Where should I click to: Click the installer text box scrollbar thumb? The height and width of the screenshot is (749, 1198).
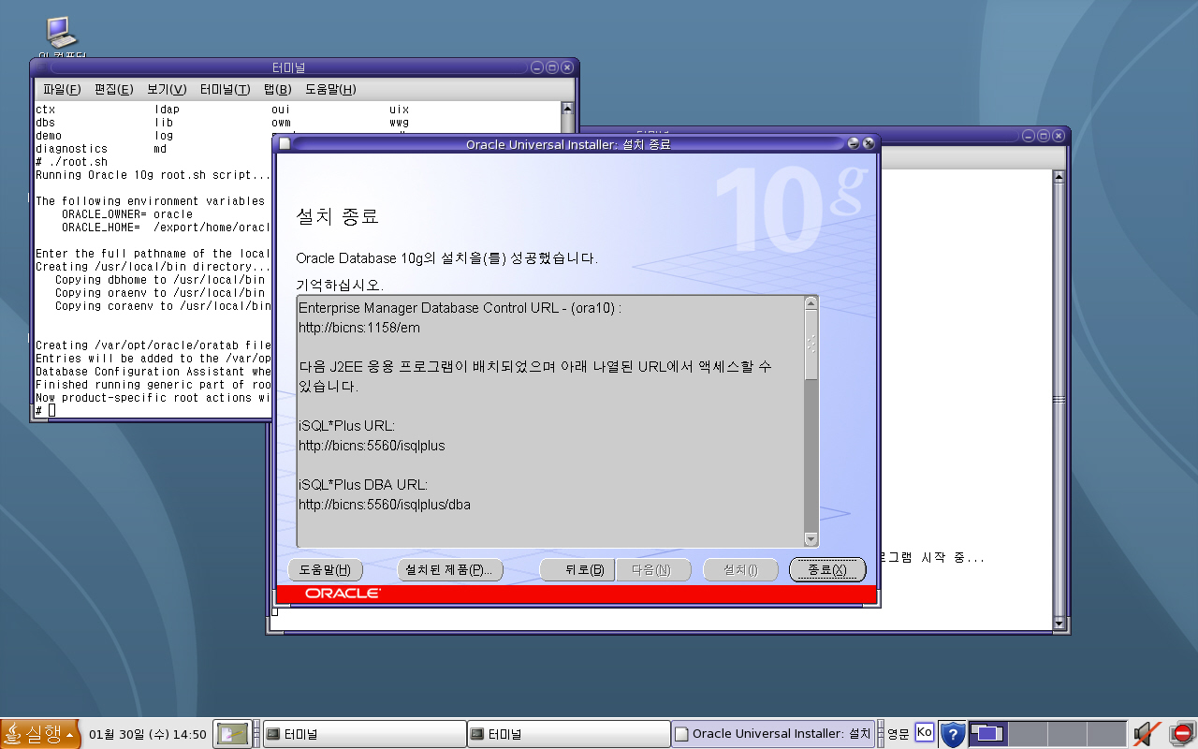coord(811,345)
